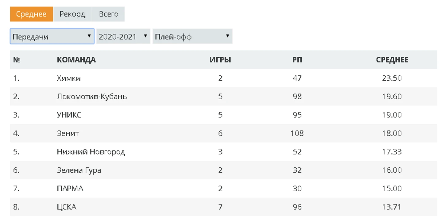Click the Локомотив-Кубань team name
This screenshot has height=222, width=448.
92,97
